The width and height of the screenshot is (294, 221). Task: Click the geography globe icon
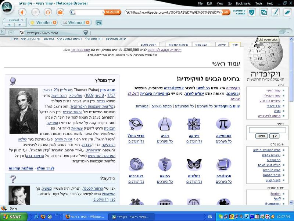pos(136,164)
